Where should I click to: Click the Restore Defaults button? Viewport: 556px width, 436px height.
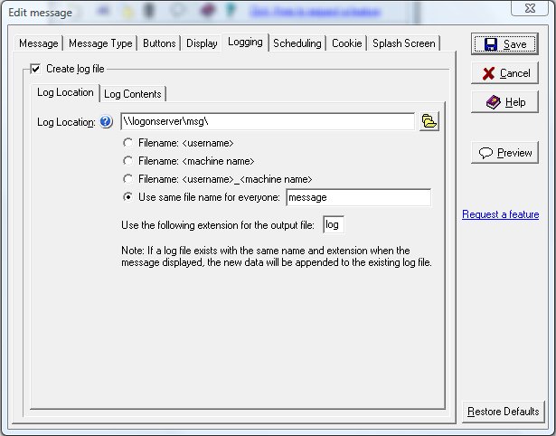(x=504, y=412)
